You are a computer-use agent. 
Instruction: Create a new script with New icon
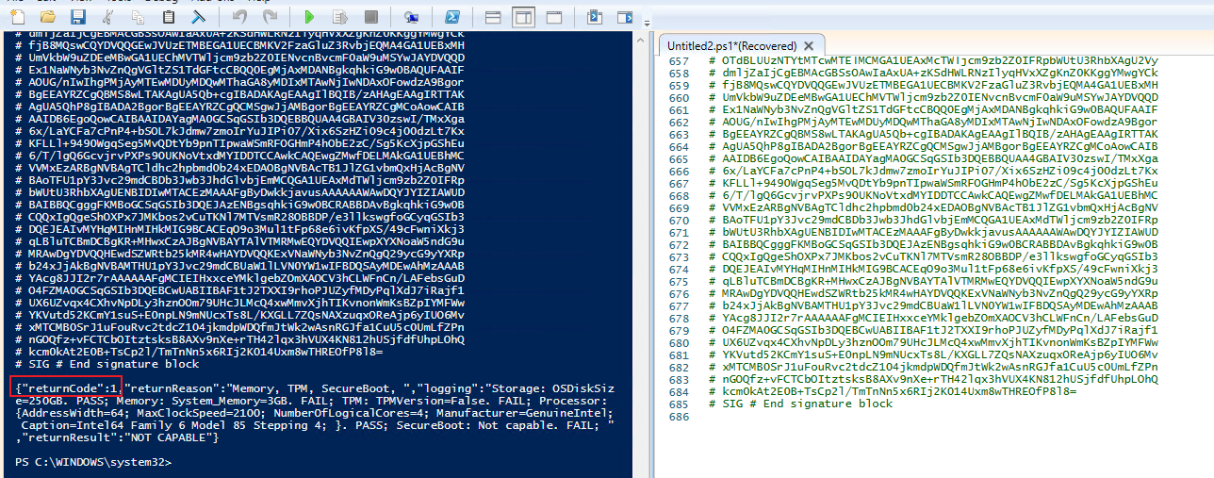click(17, 17)
